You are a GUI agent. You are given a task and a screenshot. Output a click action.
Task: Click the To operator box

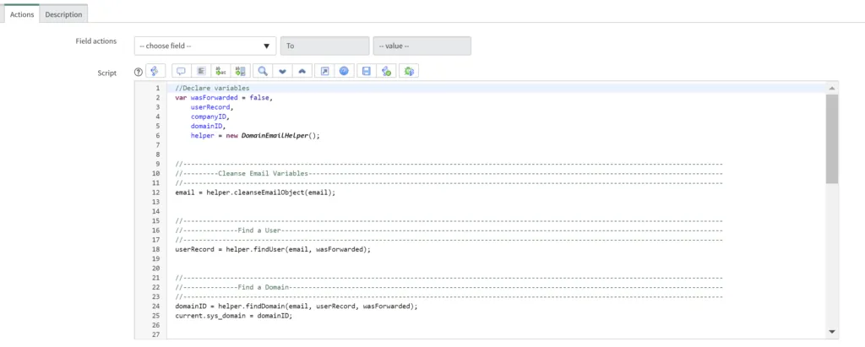(x=324, y=46)
